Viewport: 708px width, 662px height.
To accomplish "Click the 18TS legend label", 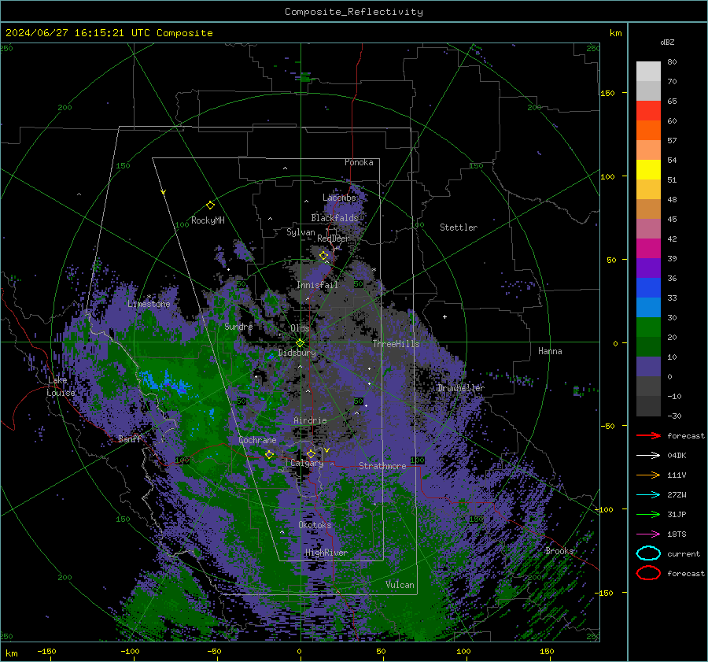I will click(677, 534).
